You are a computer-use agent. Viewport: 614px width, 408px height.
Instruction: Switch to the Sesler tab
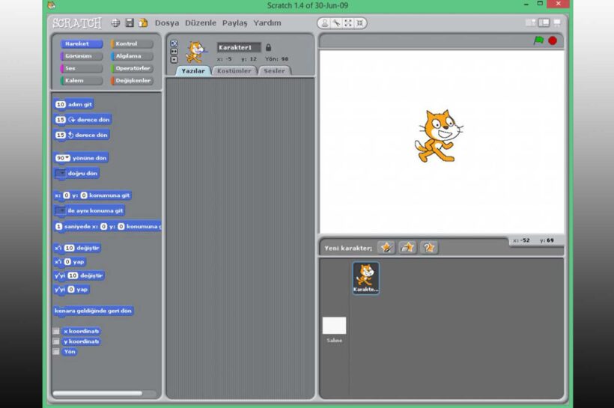pos(274,70)
